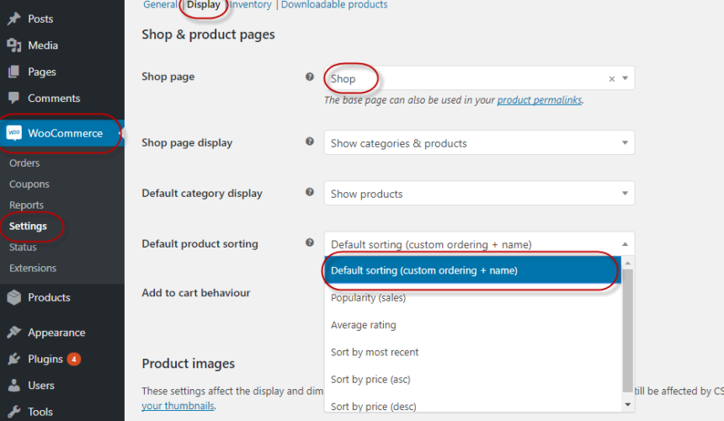The image size is (724, 421).
Task: Click the Appearance paintbrush icon
Action: point(13,332)
